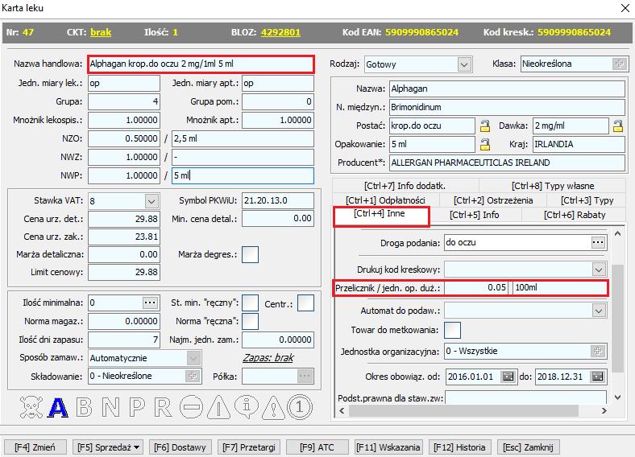The width and height of the screenshot is (635, 457).
Task: Switch to Ctrl+5 Info tab
Action: 474,215
